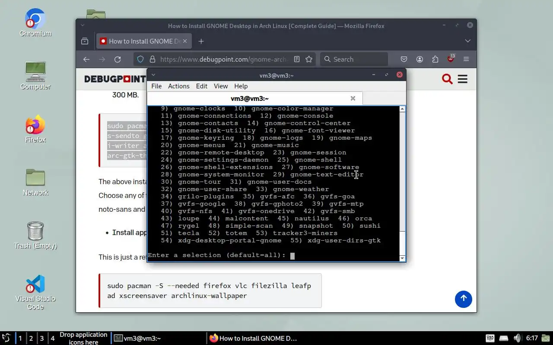Open the debugpoint site search magnifier
Image resolution: width=553 pixels, height=345 pixels.
[x=447, y=79]
